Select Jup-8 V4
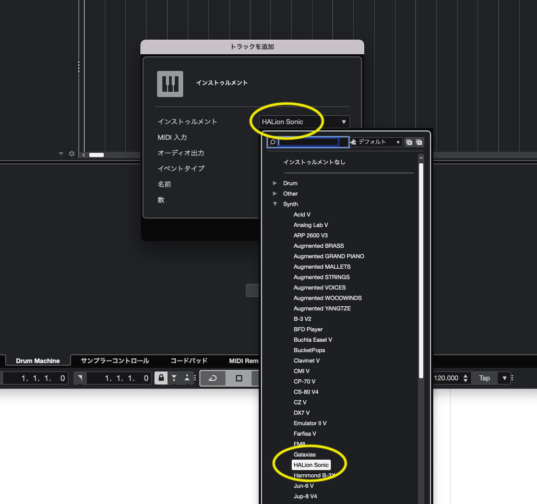This screenshot has height=504, width=537. (x=305, y=497)
